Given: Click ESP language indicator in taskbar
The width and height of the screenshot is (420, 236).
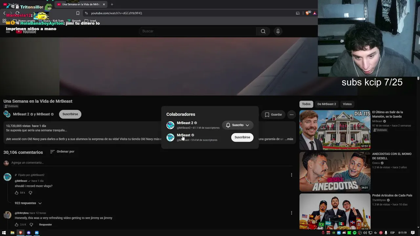Looking at the screenshot, I should [392, 233].
